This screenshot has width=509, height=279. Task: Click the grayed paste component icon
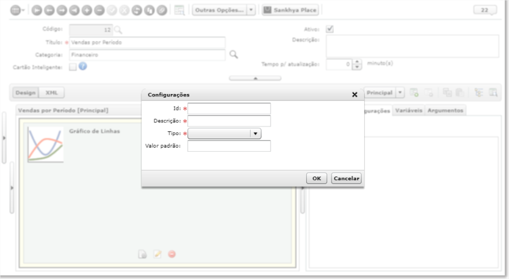click(459, 93)
